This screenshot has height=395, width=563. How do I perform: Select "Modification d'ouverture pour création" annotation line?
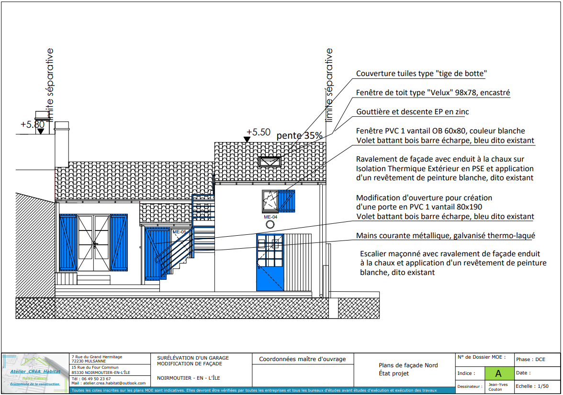424,197
